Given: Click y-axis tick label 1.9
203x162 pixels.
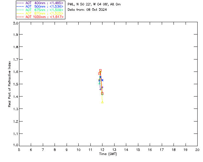Looking at the screenshot, I should (x=16, y=34).
